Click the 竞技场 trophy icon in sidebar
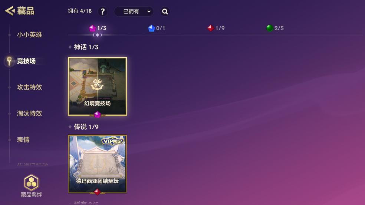Screen dimensions: 365x205 click(9, 61)
